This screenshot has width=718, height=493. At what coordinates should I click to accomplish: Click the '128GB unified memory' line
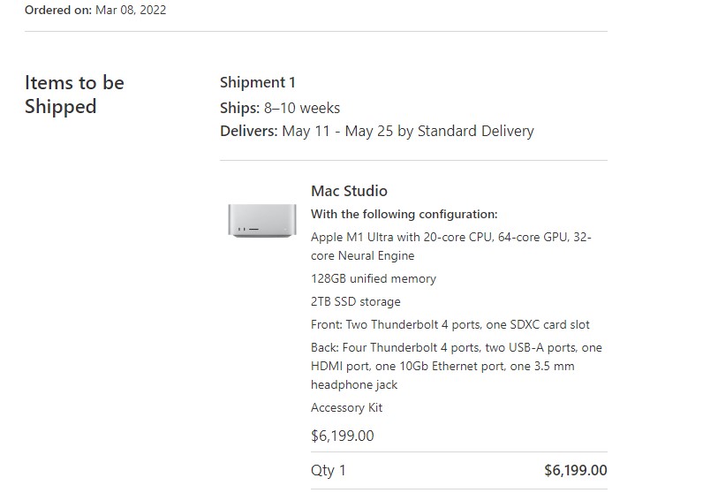click(x=373, y=278)
